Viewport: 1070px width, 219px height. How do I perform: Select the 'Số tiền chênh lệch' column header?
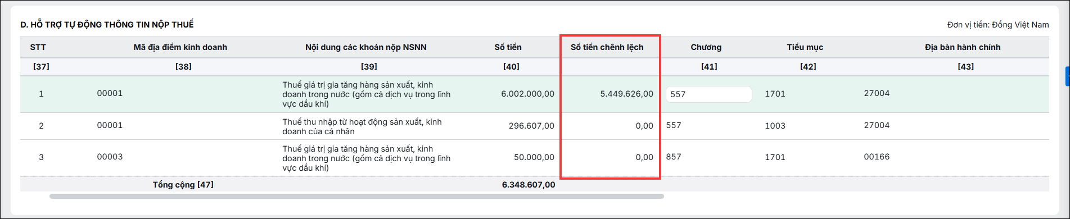tap(607, 47)
